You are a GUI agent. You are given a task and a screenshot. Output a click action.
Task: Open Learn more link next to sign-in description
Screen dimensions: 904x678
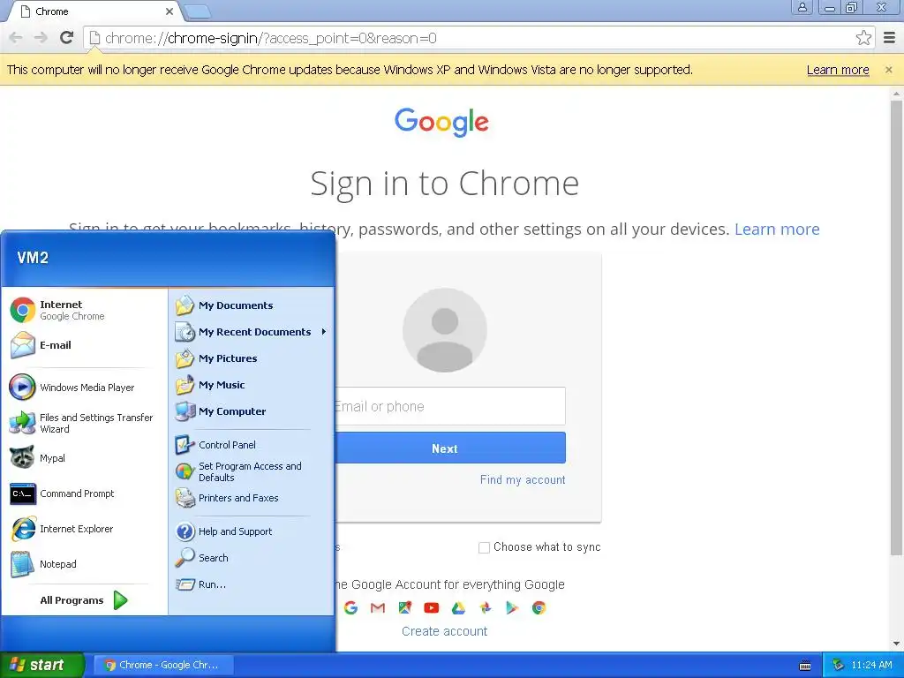point(777,229)
